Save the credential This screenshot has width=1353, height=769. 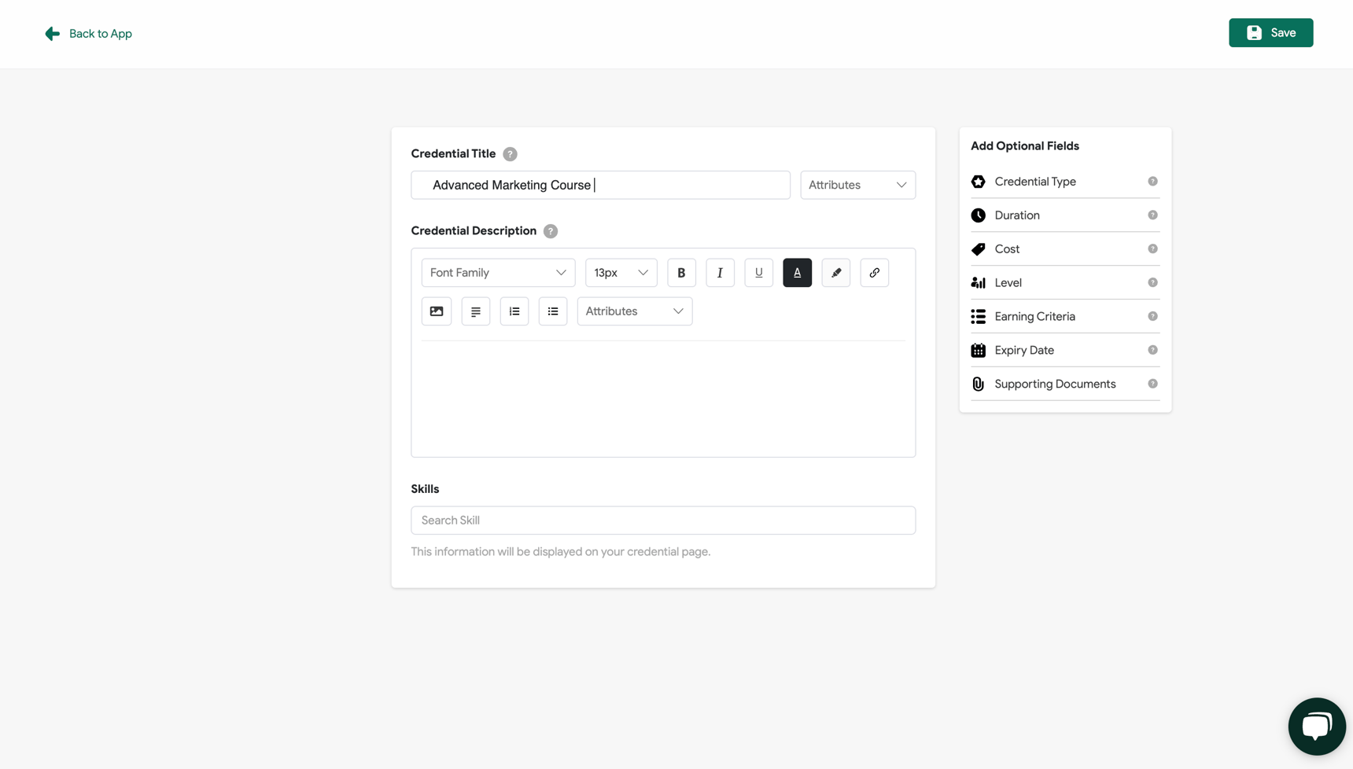[x=1270, y=32]
